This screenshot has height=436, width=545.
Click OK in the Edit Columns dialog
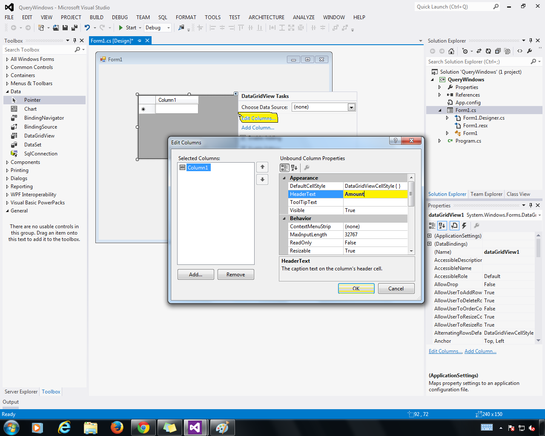(x=356, y=288)
